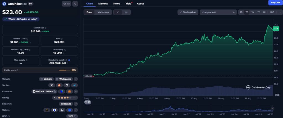The height and width of the screenshot is (118, 283).
Task: Switch chart to candlestick view
Action: (x=126, y=12)
